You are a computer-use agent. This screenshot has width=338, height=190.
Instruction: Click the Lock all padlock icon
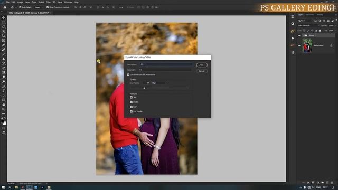[x=320, y=31]
